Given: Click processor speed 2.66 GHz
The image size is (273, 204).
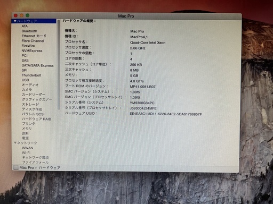Looking at the screenshot, I should (138, 48).
